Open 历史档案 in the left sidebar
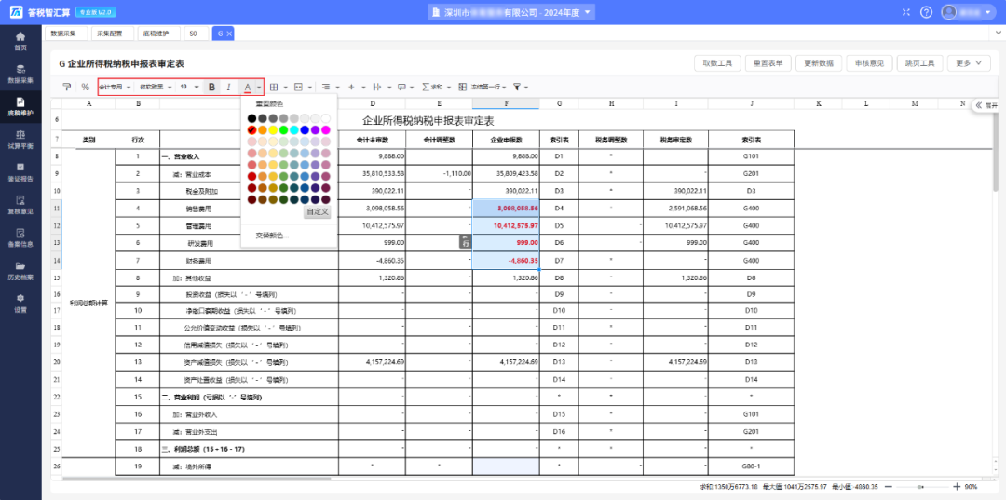Viewport: 1006px width, 500px height. 20,271
